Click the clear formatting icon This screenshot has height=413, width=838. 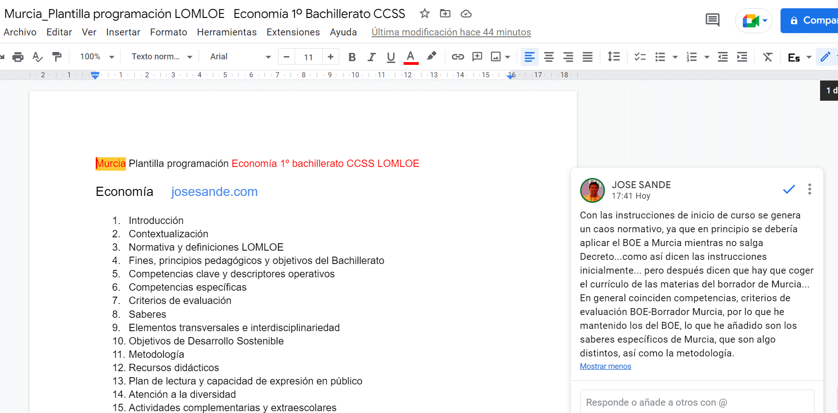(767, 57)
